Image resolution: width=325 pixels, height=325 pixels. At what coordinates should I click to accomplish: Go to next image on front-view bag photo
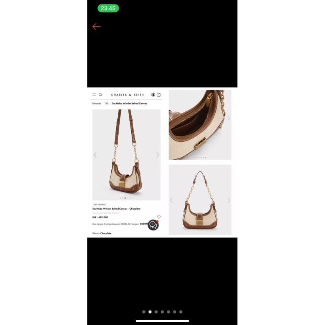pyautogui.click(x=229, y=200)
